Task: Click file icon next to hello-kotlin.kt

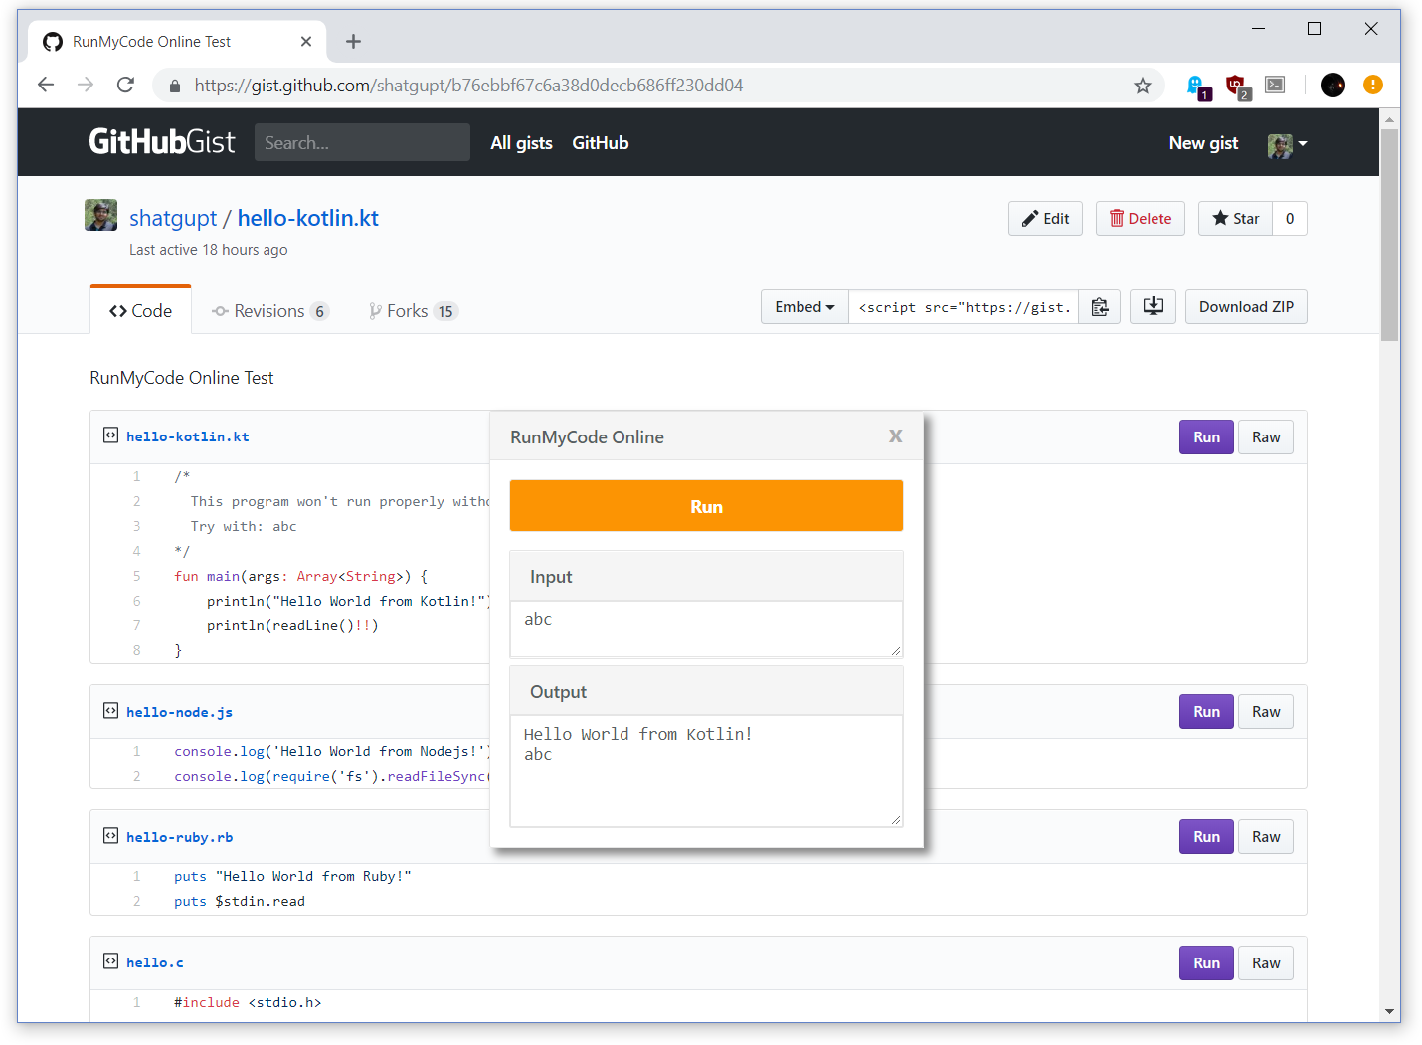Action: pos(110,435)
